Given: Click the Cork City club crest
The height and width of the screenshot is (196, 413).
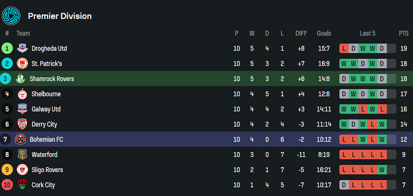Looking at the screenshot, I should point(22,185).
